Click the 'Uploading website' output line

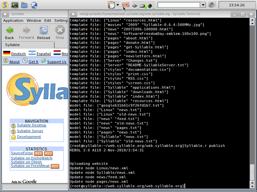(89, 164)
